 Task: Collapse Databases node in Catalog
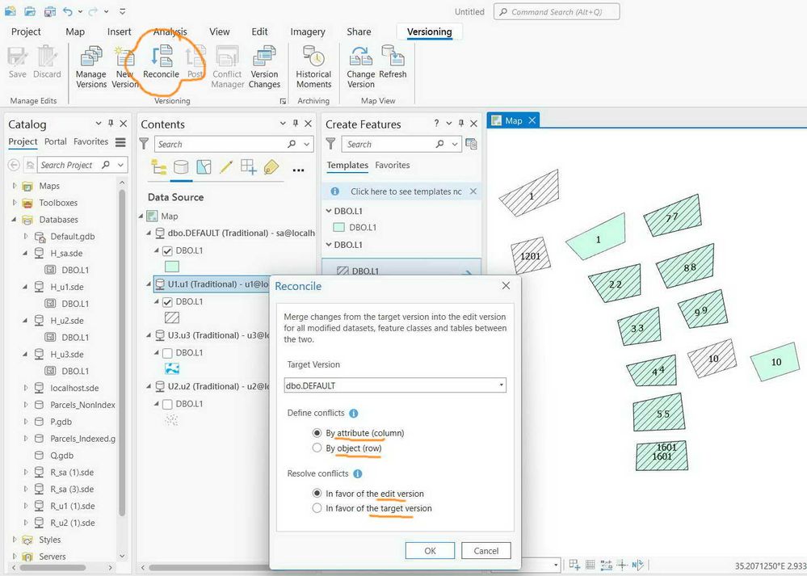pos(15,220)
